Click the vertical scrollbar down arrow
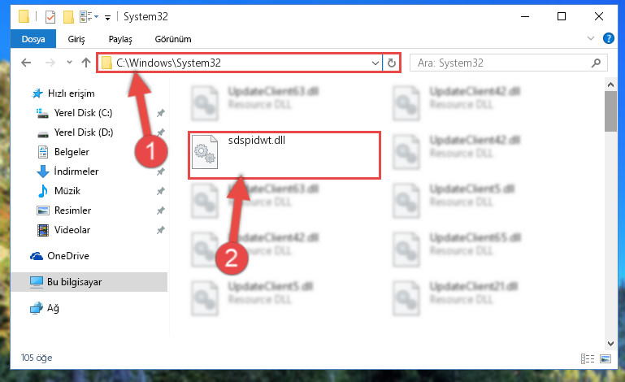The width and height of the screenshot is (625, 382). pyautogui.click(x=610, y=343)
